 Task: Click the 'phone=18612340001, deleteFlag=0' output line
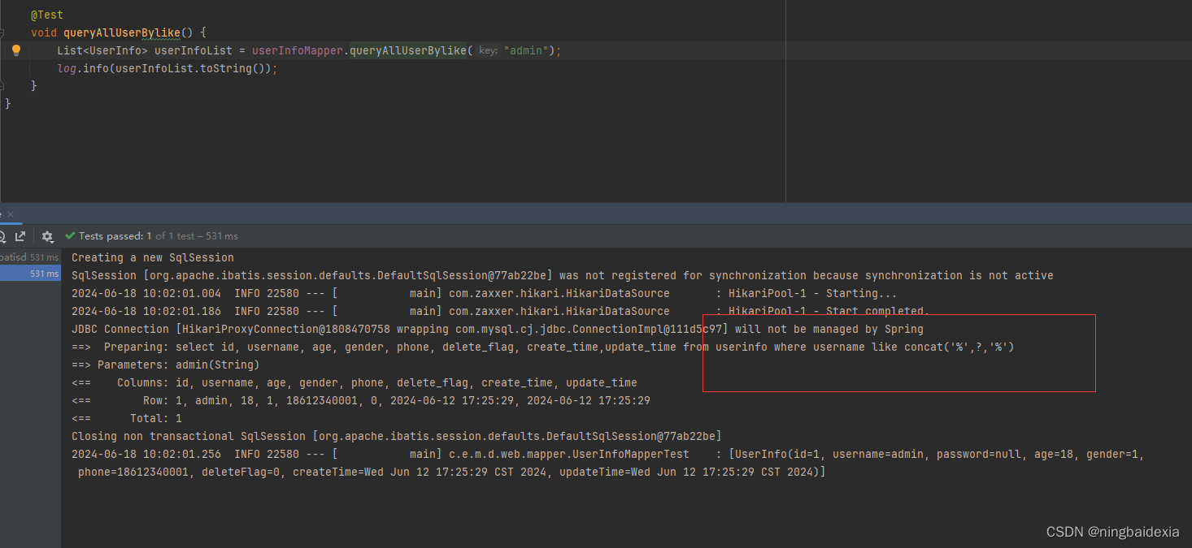pyautogui.click(x=452, y=472)
